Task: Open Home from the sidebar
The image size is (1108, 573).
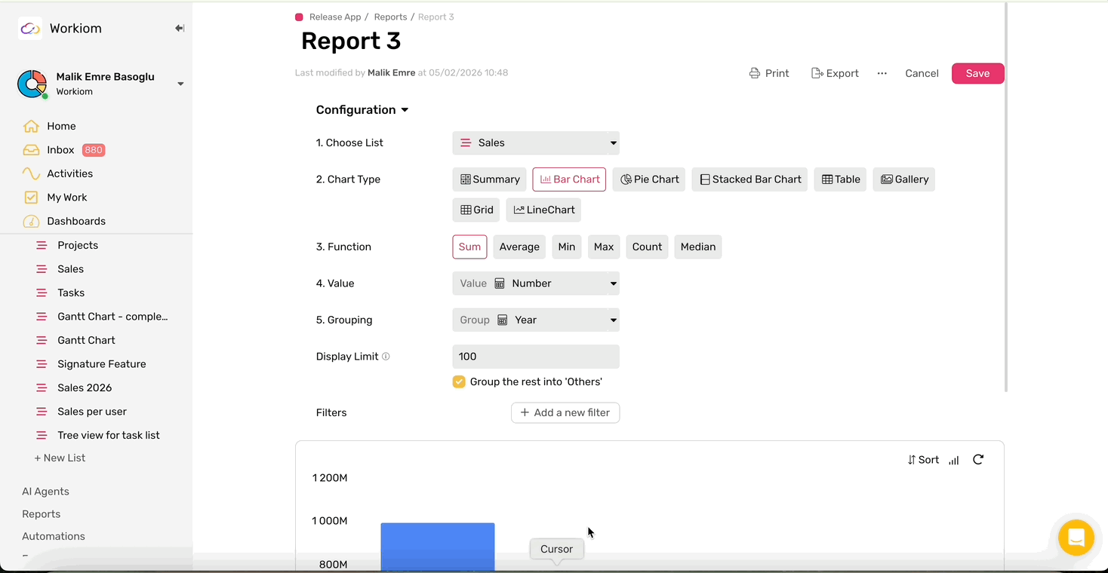Action: pyautogui.click(x=61, y=126)
